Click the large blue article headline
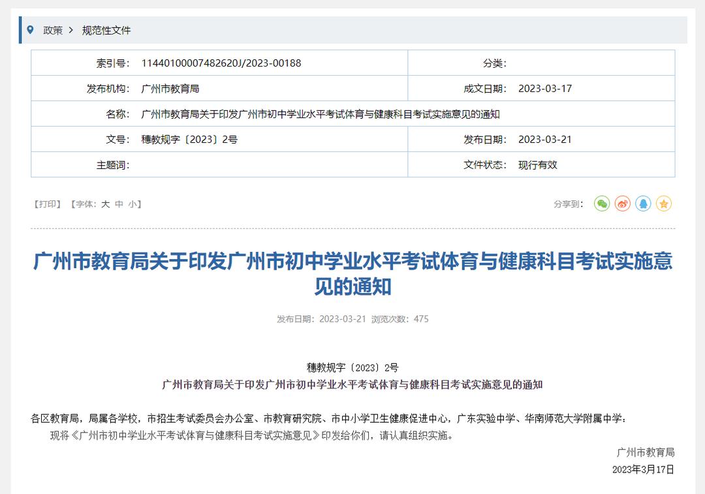Viewport: 705px width, 494px height. point(353,273)
